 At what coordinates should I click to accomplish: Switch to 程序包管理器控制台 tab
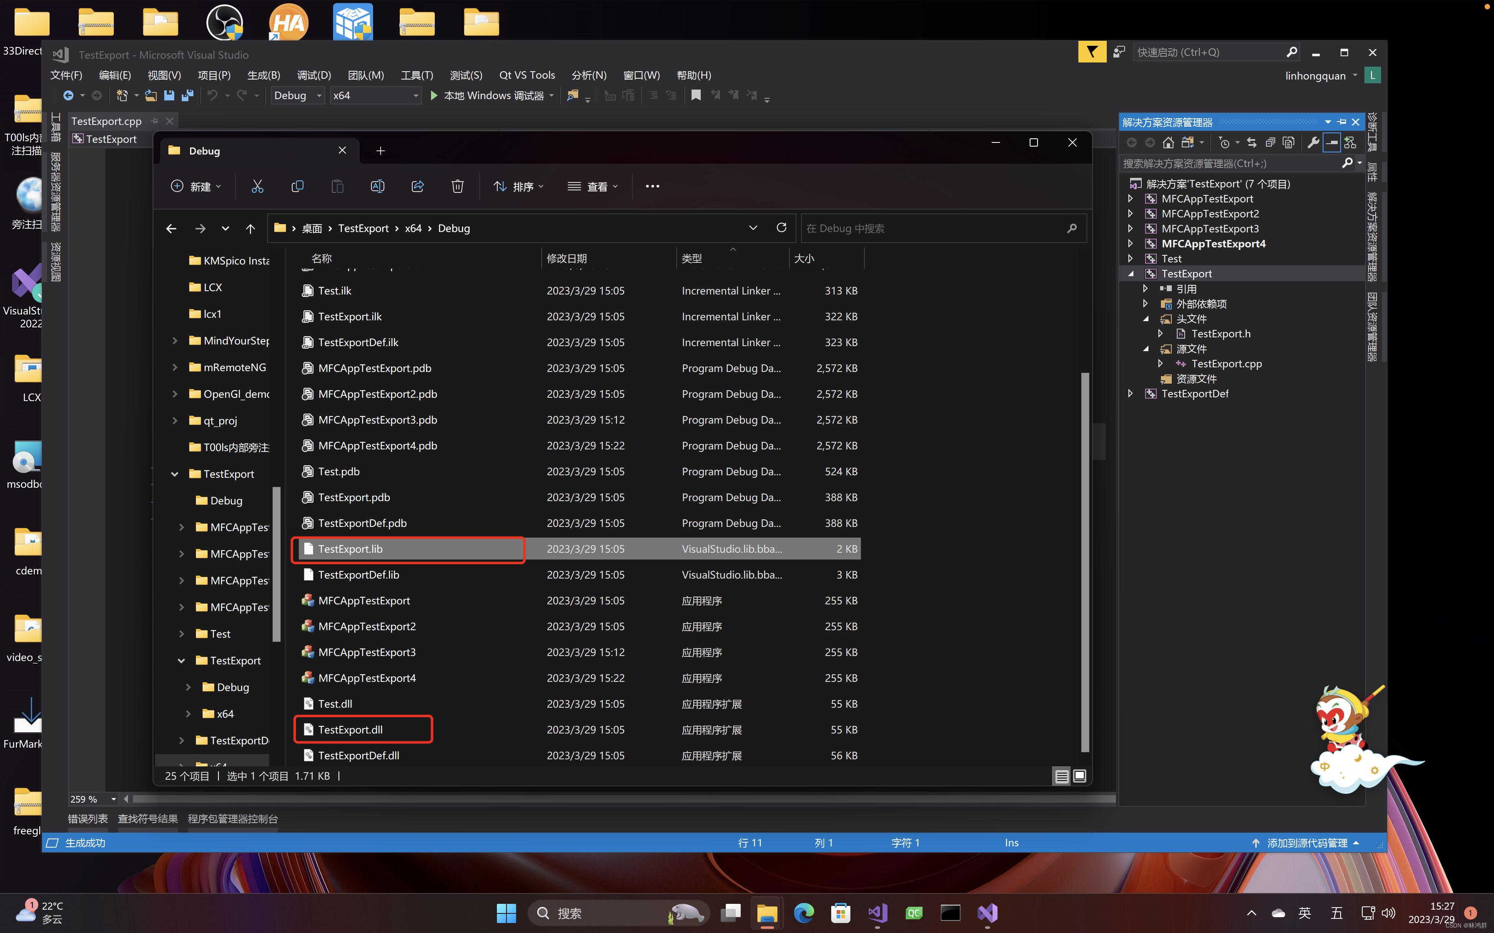click(x=233, y=819)
